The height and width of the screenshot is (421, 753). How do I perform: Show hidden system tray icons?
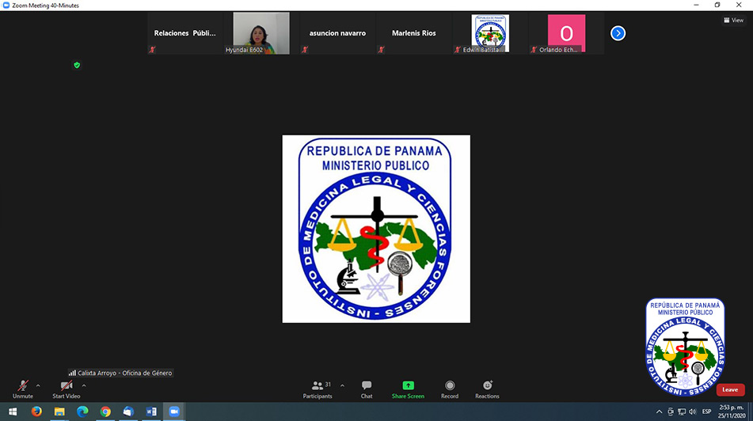pyautogui.click(x=659, y=412)
